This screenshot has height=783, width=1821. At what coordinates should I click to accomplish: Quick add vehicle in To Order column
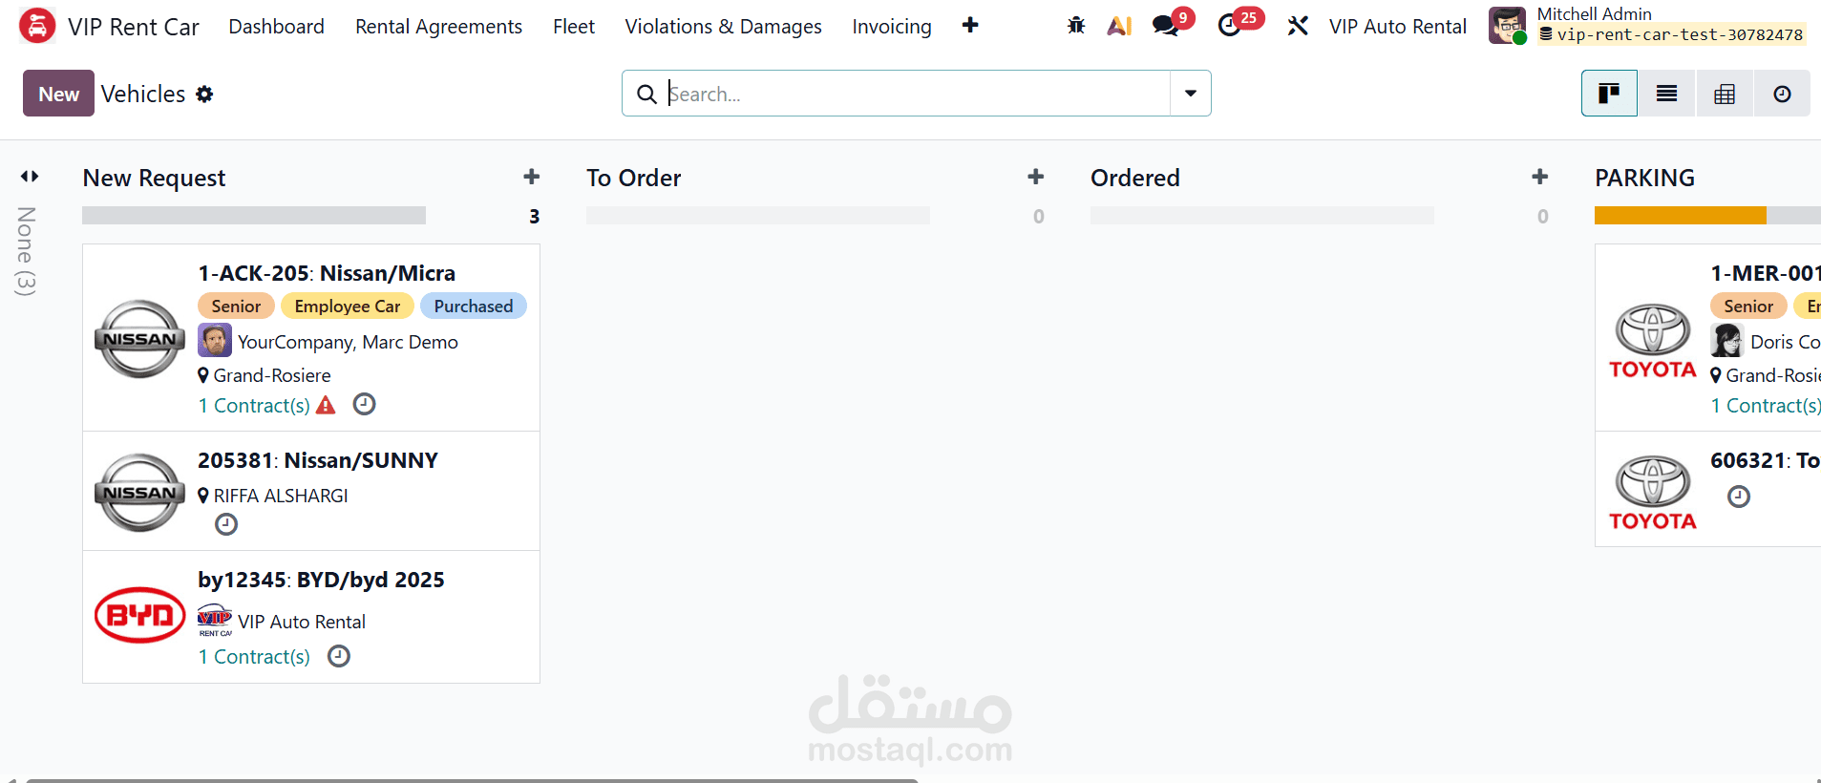click(1036, 177)
